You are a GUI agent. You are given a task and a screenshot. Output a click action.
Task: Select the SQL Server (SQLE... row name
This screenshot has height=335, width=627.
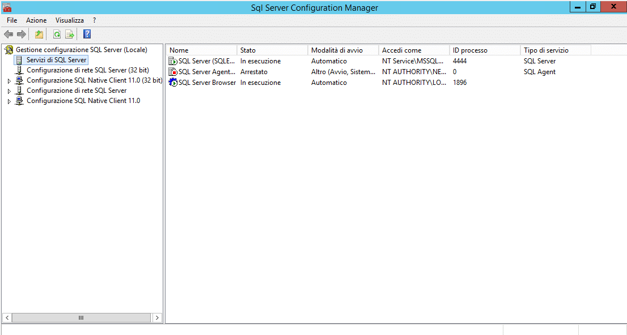[206, 61]
